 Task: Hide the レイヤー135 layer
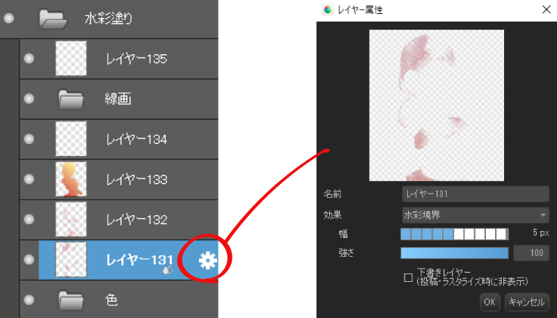click(x=29, y=58)
